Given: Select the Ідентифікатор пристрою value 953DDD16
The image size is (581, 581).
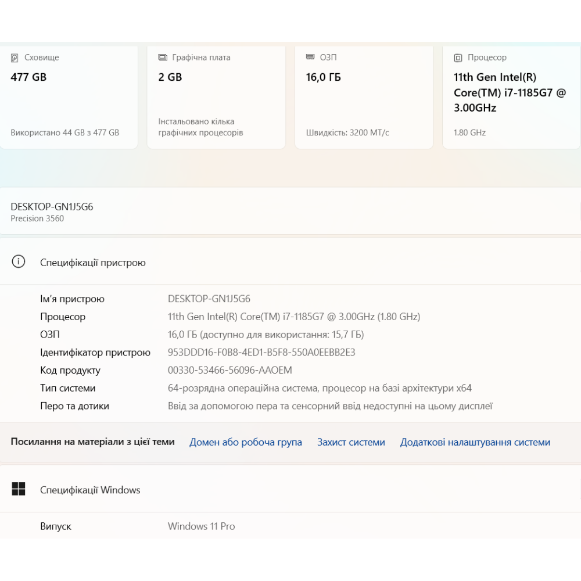Looking at the screenshot, I should (261, 352).
